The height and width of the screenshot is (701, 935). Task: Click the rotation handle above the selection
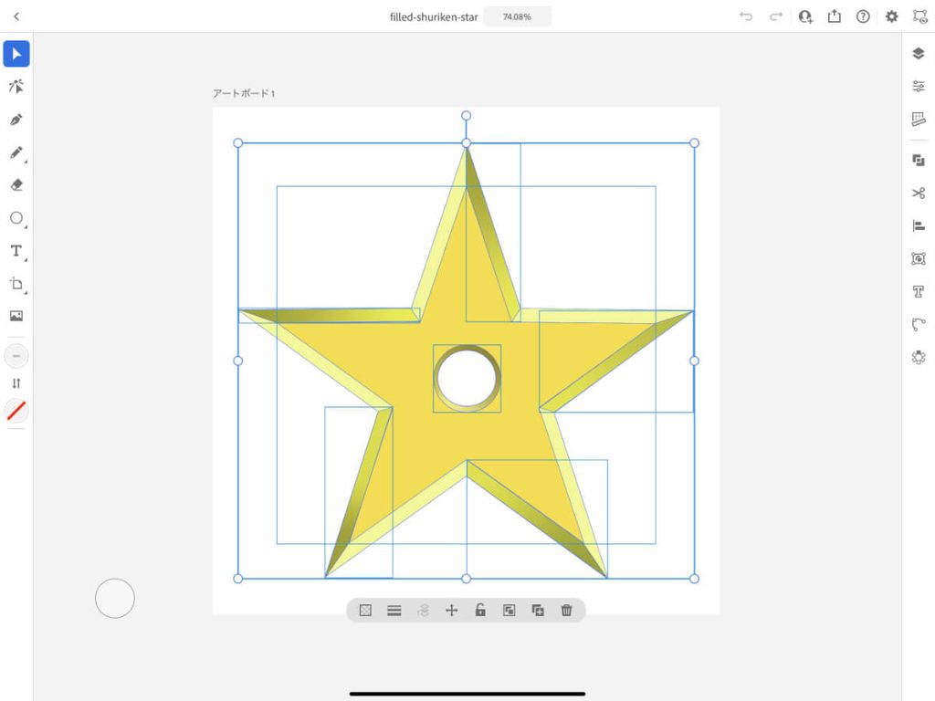(x=467, y=116)
